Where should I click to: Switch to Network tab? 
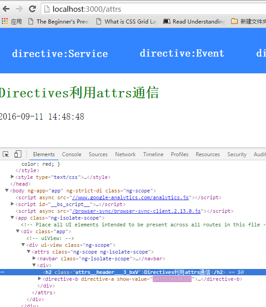(126, 154)
